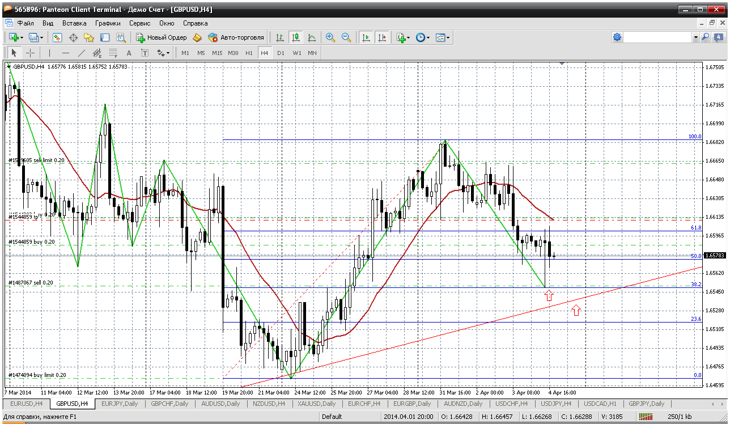Select the text label tool
This screenshot has height=424, width=730.
pos(129,53)
